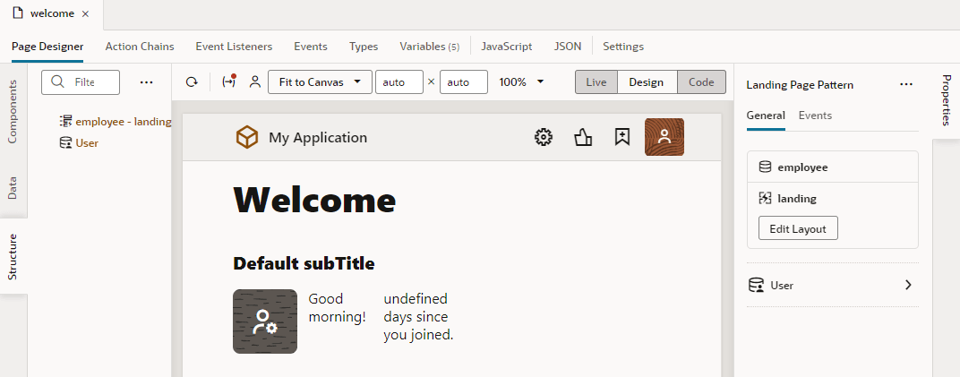The height and width of the screenshot is (377, 960).
Task: Click the User data icon in tree
Action: [65, 143]
